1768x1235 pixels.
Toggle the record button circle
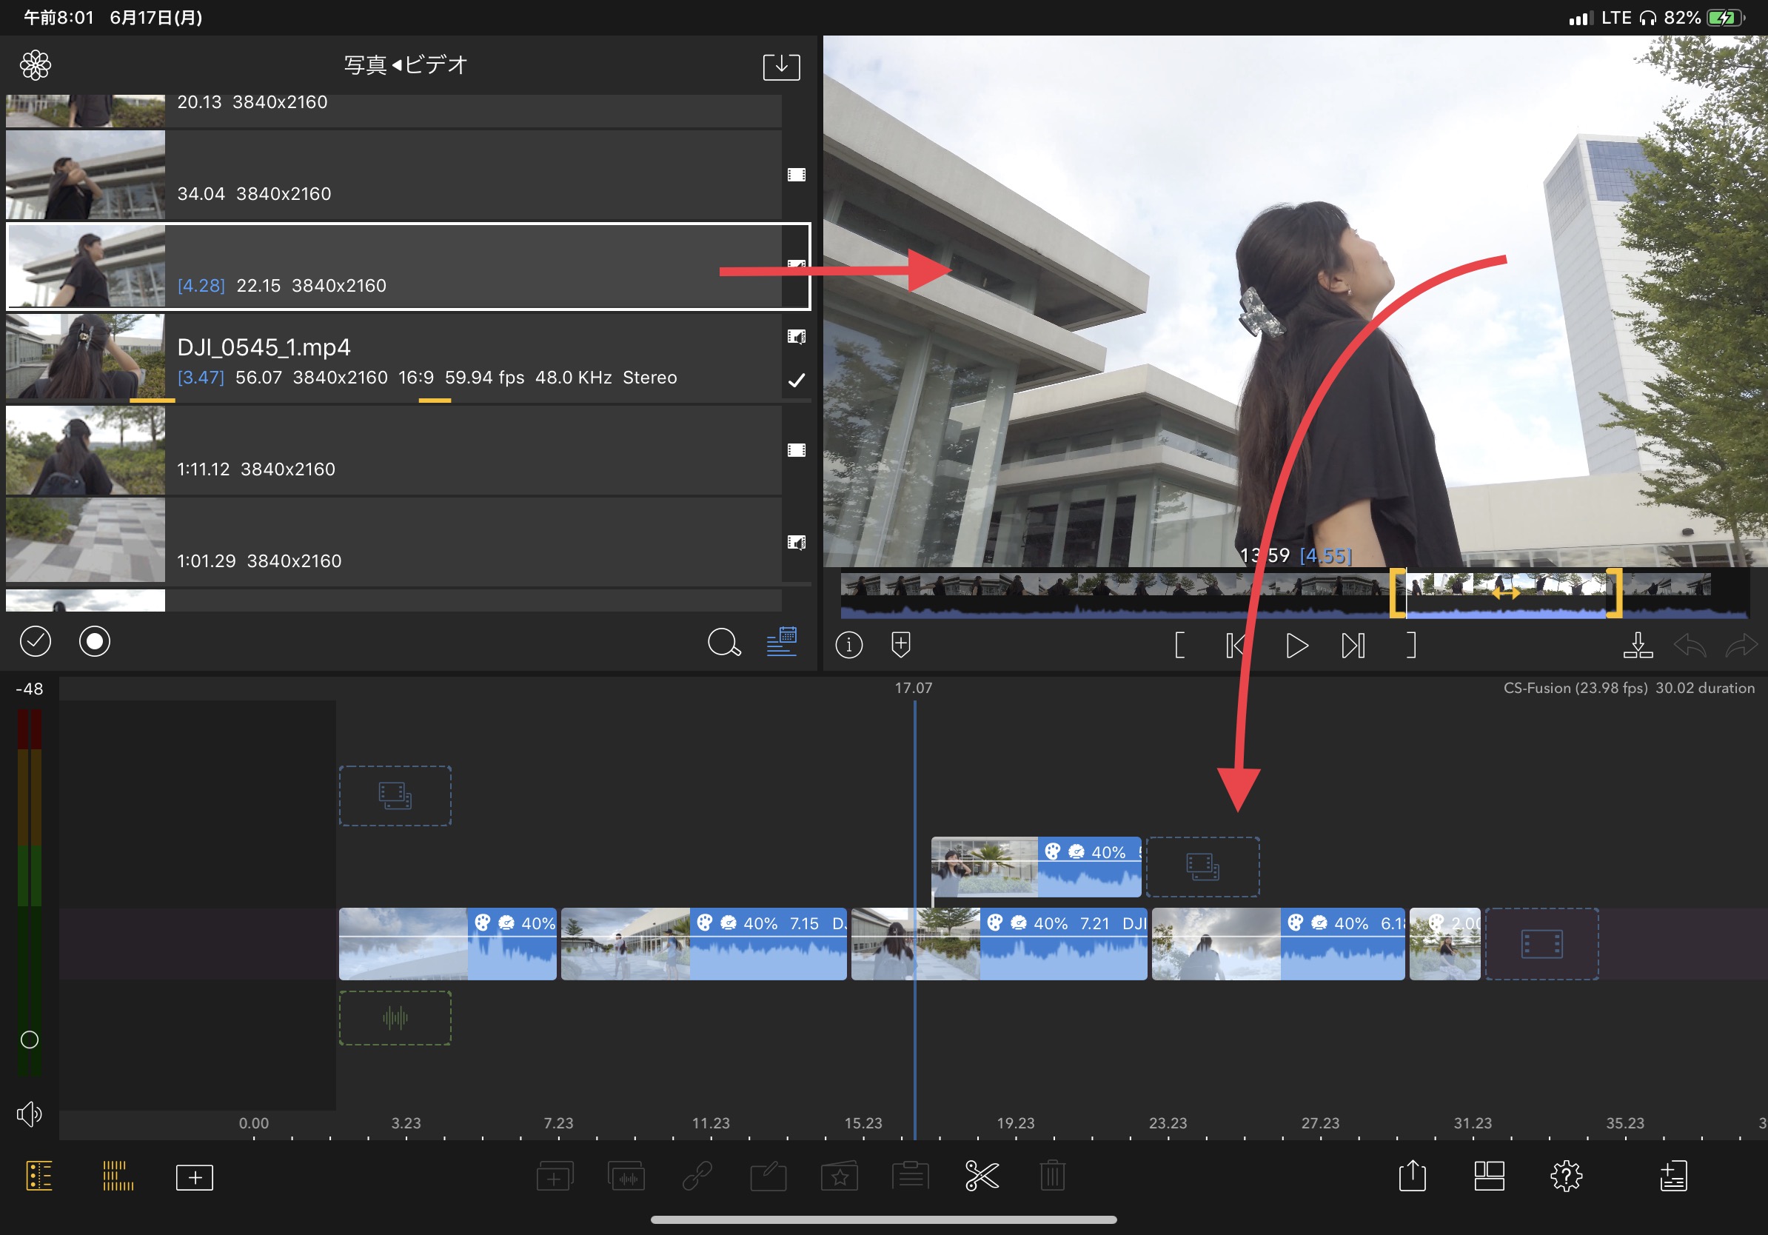pos(95,641)
